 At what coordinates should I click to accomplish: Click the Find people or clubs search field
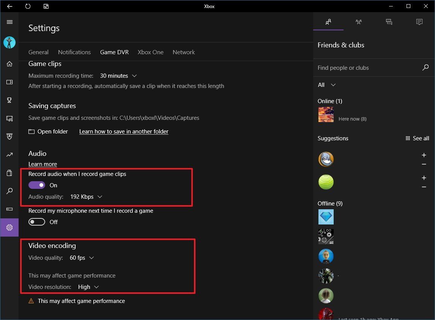coord(364,67)
